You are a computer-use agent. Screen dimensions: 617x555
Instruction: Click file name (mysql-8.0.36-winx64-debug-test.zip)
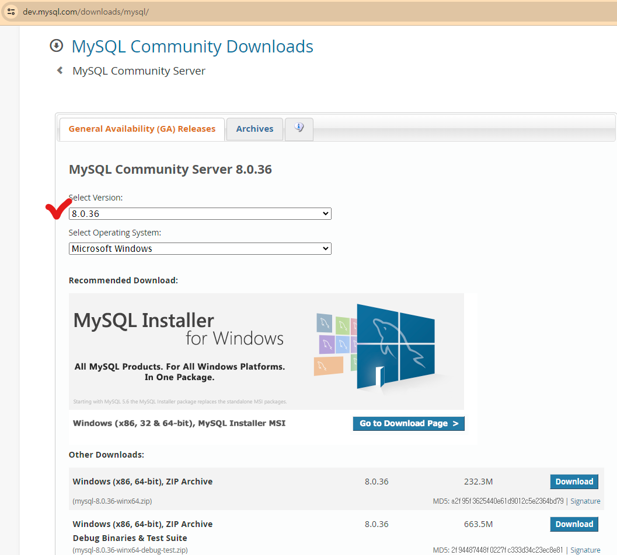pyautogui.click(x=130, y=550)
